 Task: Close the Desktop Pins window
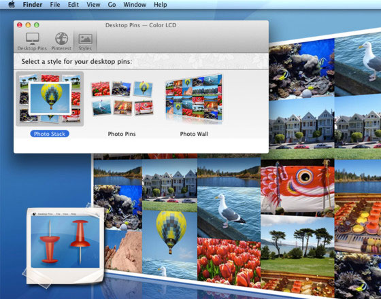pyautogui.click(x=20, y=25)
